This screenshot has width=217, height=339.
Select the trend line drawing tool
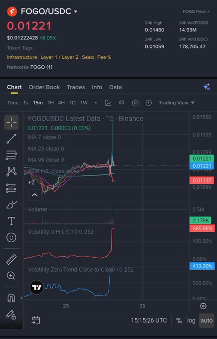(11, 139)
